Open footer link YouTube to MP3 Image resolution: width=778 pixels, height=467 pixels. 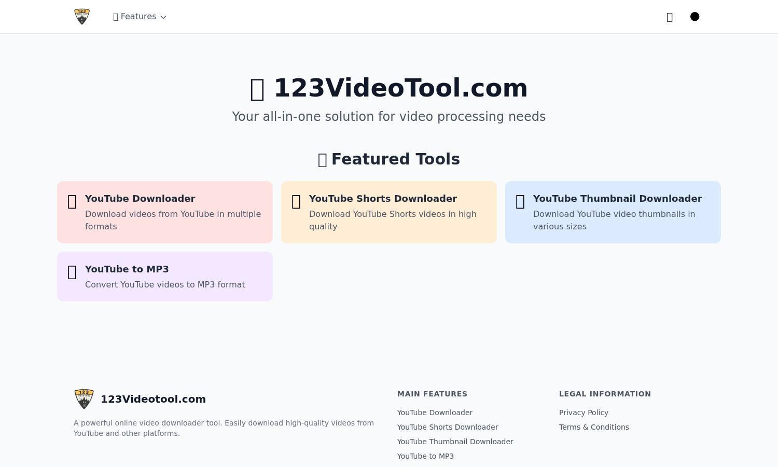pyautogui.click(x=425, y=456)
